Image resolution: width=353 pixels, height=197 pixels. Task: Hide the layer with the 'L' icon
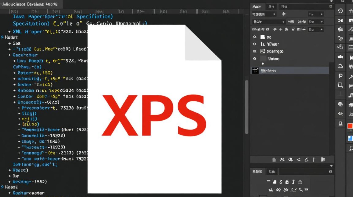pyautogui.click(x=254, y=44)
